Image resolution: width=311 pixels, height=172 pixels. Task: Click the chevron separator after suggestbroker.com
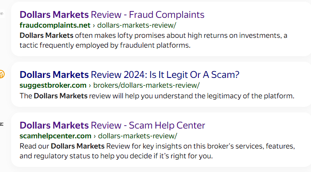coord(90,86)
